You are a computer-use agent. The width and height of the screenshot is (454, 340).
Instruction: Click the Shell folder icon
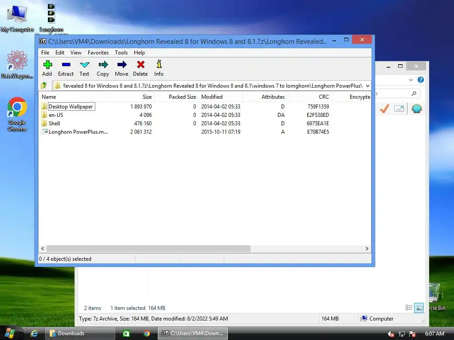tap(44, 123)
